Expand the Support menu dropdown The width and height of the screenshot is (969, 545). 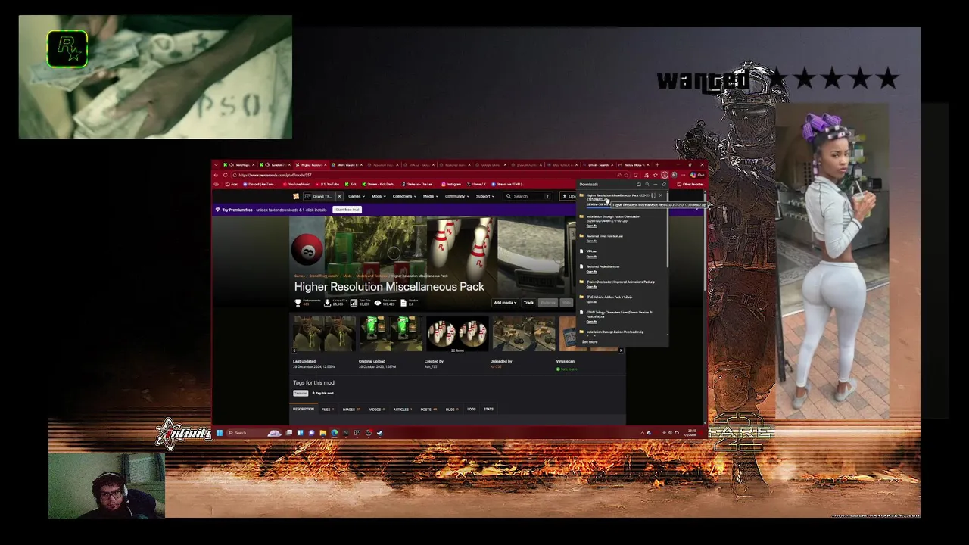[x=485, y=196]
